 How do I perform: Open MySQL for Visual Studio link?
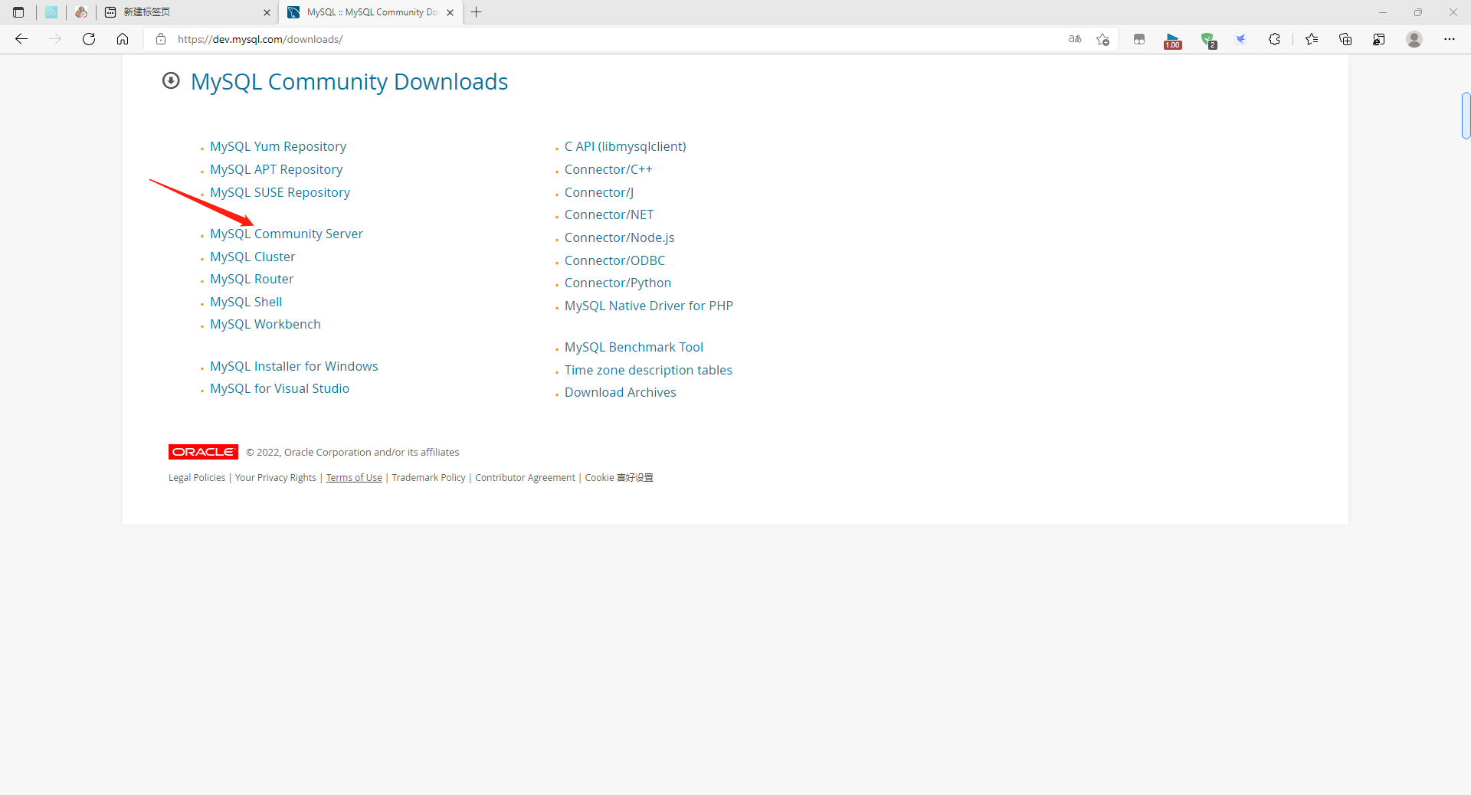[x=280, y=388]
